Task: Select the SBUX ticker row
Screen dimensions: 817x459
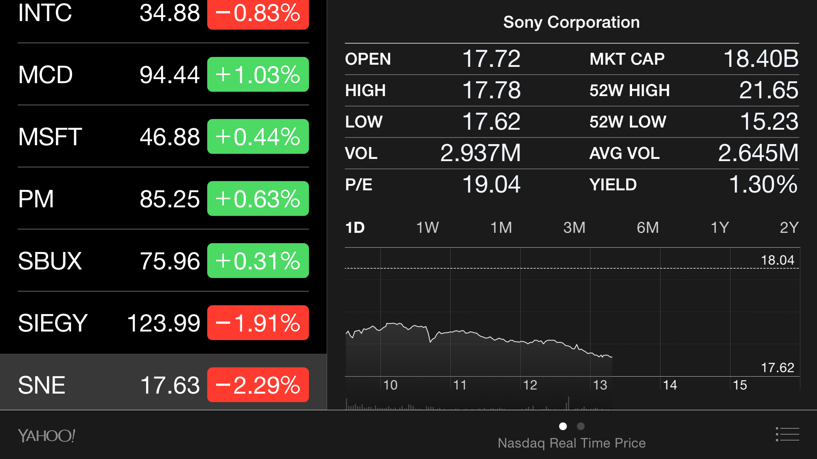Action: pyautogui.click(x=163, y=261)
